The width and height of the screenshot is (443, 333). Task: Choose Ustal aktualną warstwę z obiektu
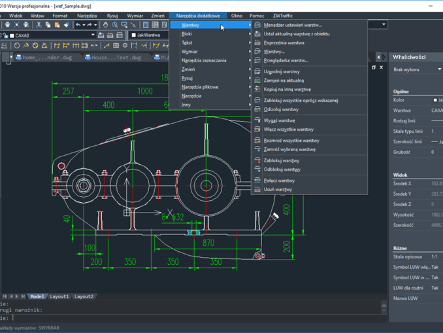coord(309,34)
